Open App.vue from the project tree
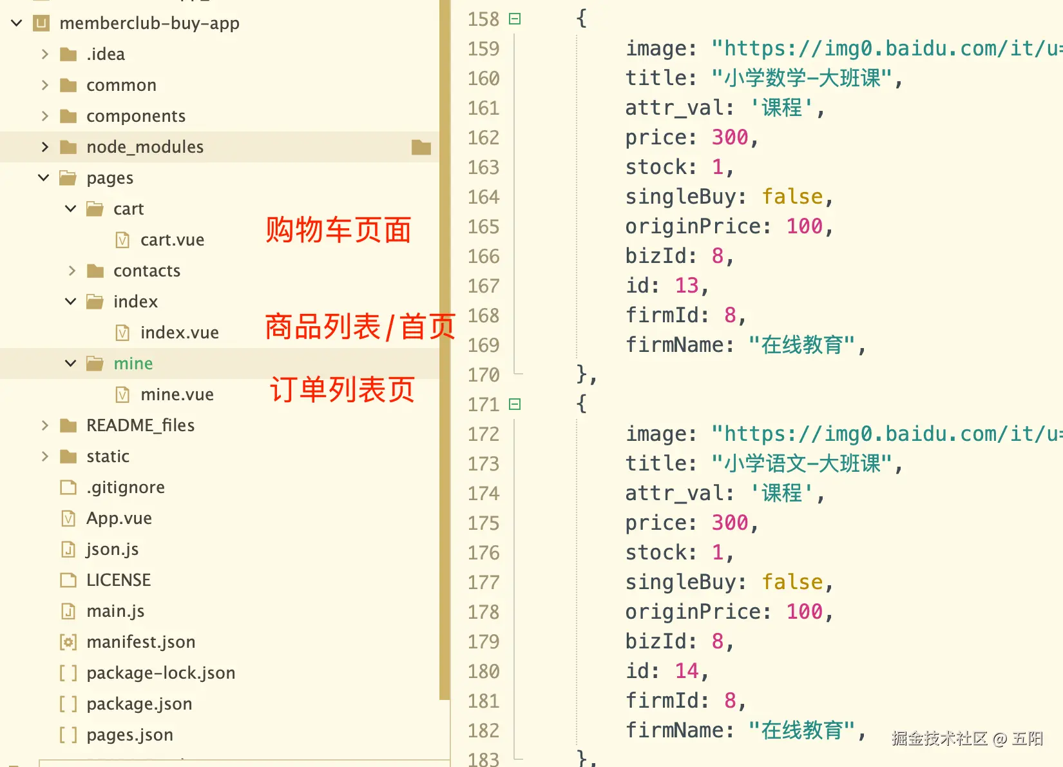 (x=119, y=518)
